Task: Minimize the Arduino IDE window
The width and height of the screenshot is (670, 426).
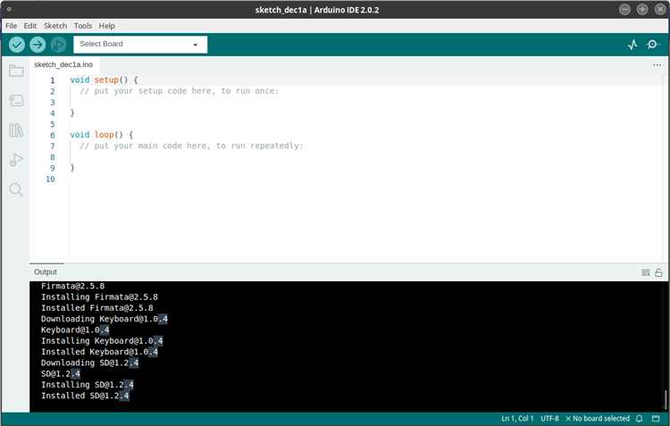Action: pos(624,10)
